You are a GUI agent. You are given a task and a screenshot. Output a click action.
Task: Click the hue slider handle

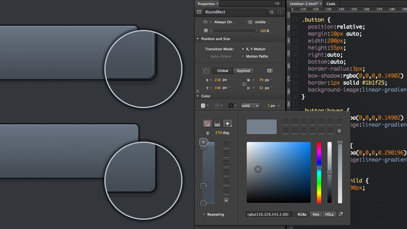tap(319, 167)
